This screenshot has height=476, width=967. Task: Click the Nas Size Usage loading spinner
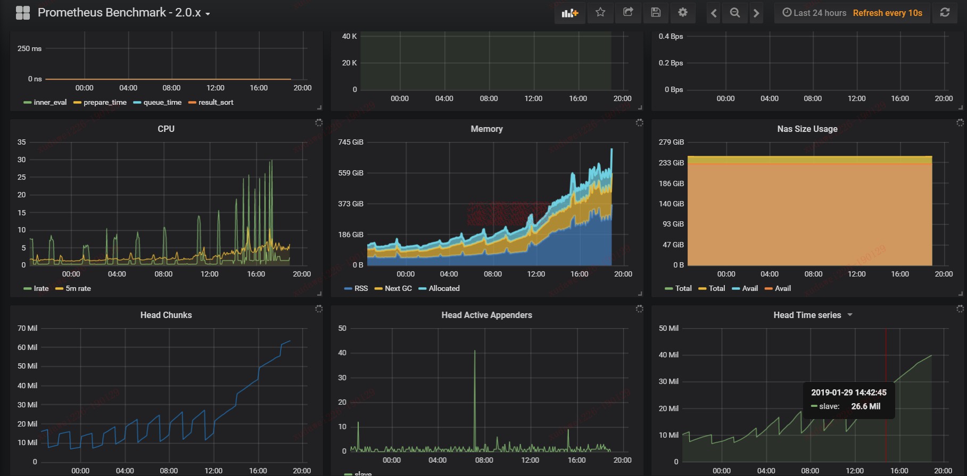point(960,122)
